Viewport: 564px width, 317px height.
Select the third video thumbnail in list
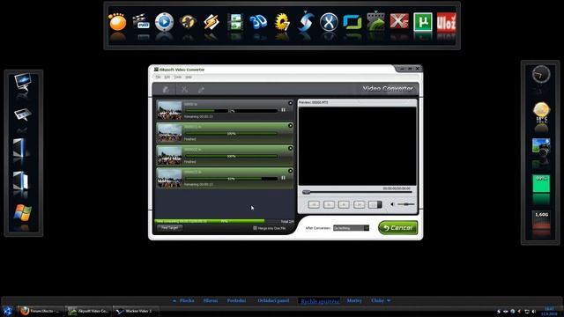[x=169, y=156]
